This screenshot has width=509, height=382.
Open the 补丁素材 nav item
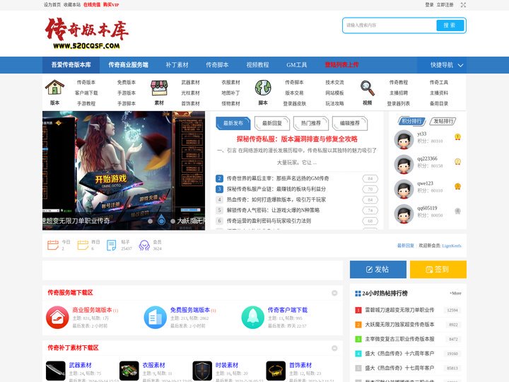[x=177, y=65]
